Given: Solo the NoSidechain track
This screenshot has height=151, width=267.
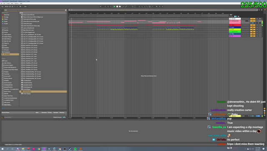Looking at the screenshot, I should click(x=257, y=21).
